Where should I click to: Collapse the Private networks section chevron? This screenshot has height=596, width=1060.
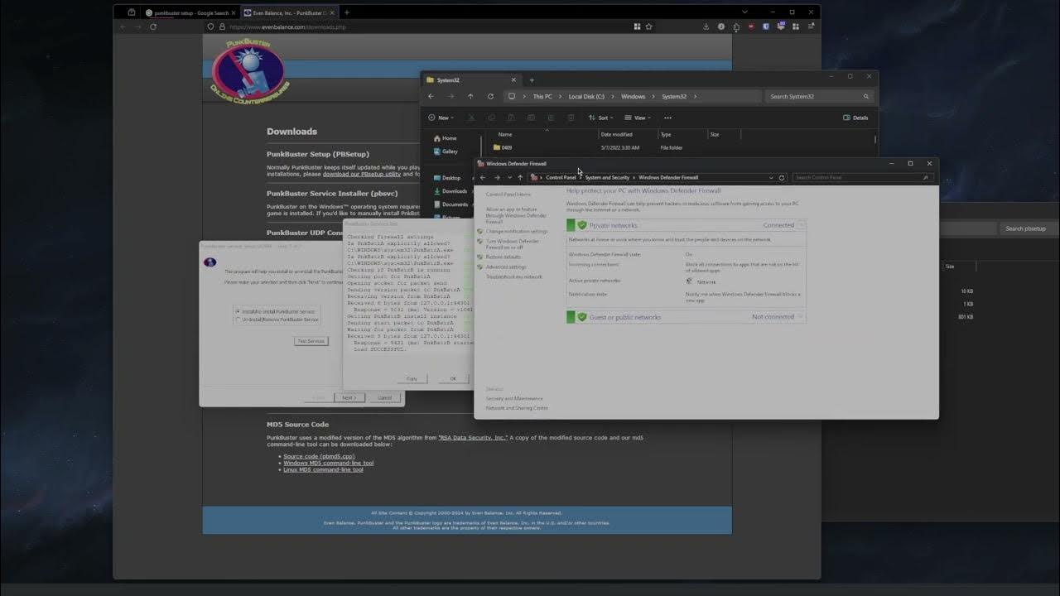tap(800, 225)
